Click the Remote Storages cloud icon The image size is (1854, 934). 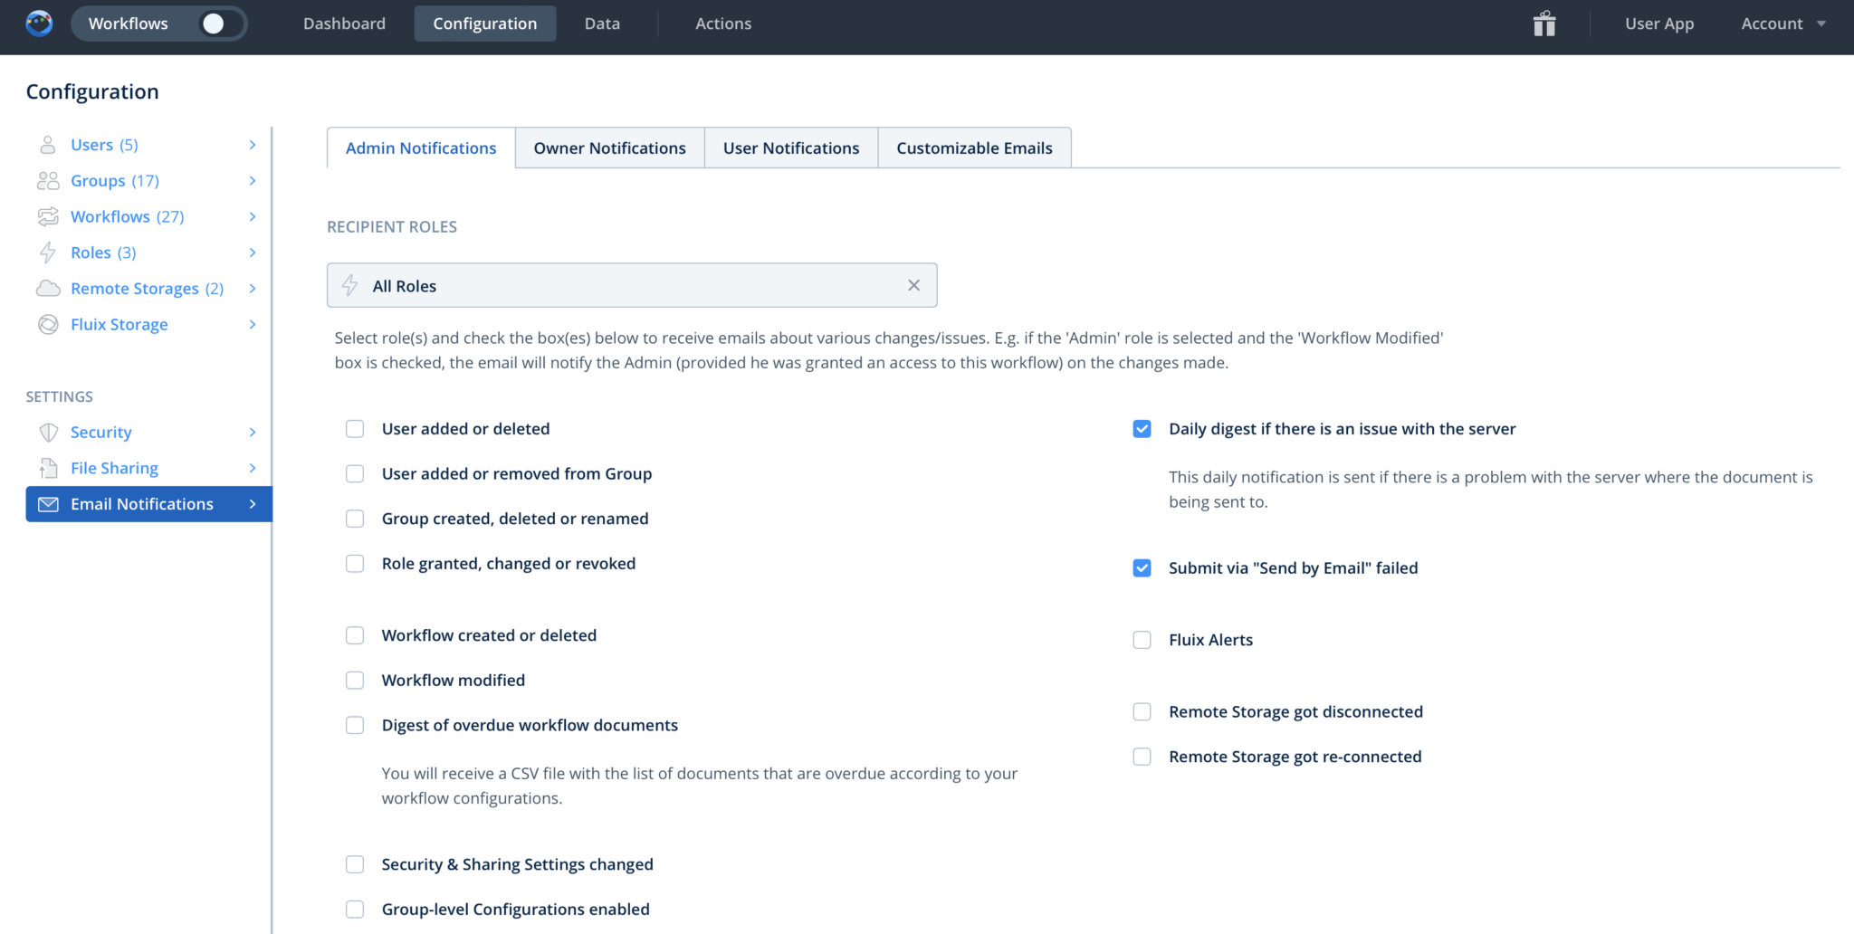point(48,289)
